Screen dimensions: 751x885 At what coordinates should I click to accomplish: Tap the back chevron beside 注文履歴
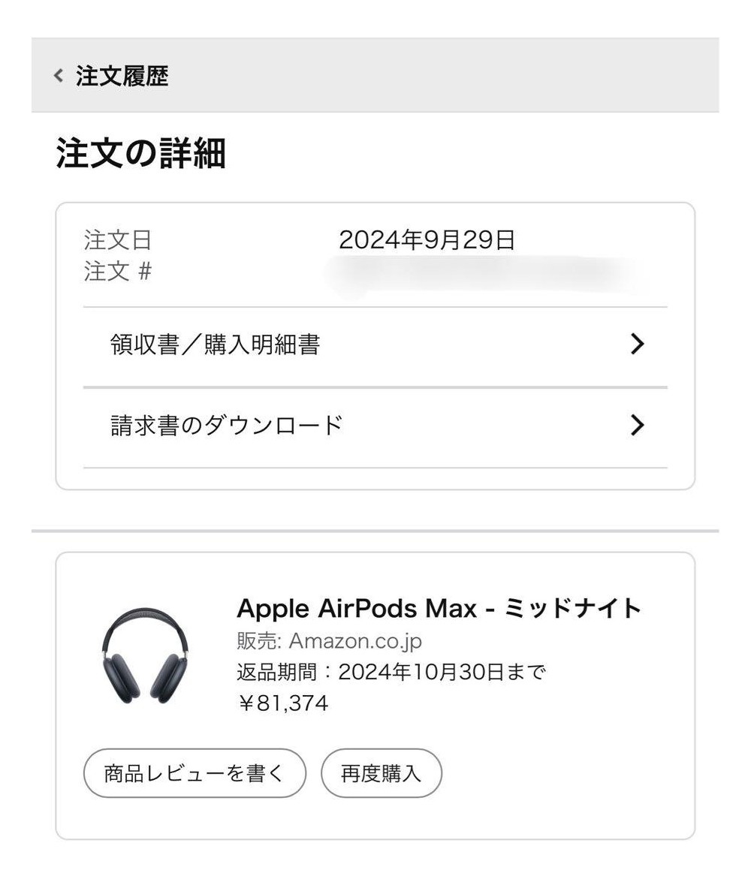pos(58,75)
